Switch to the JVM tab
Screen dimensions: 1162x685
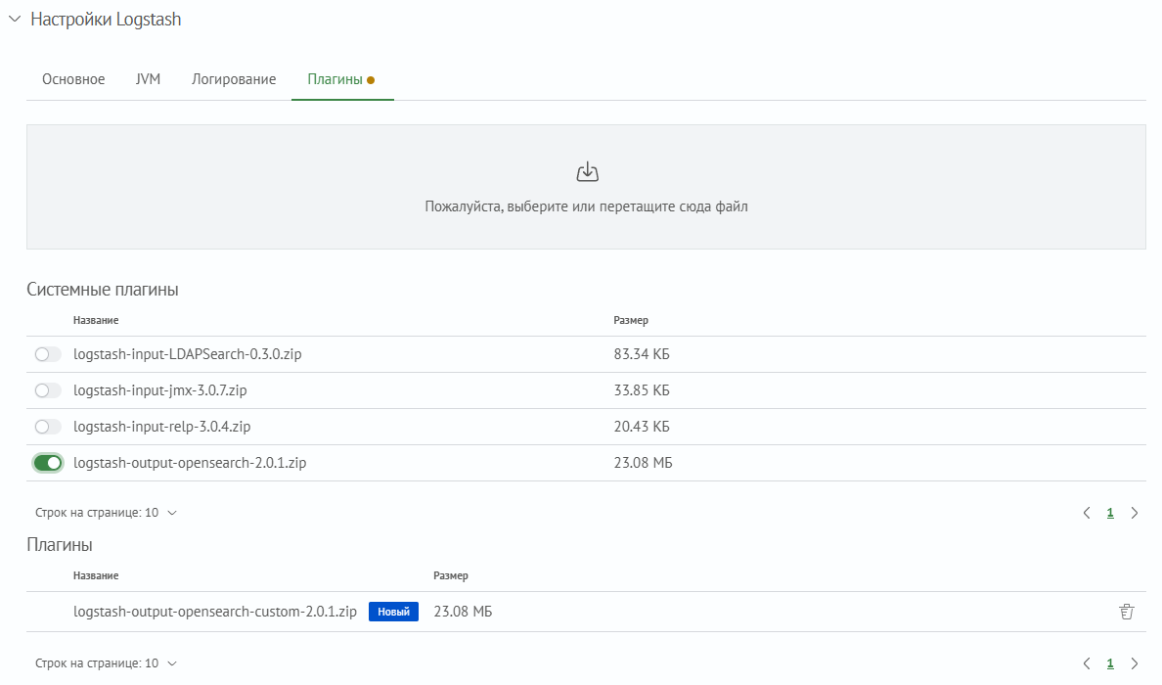[148, 79]
